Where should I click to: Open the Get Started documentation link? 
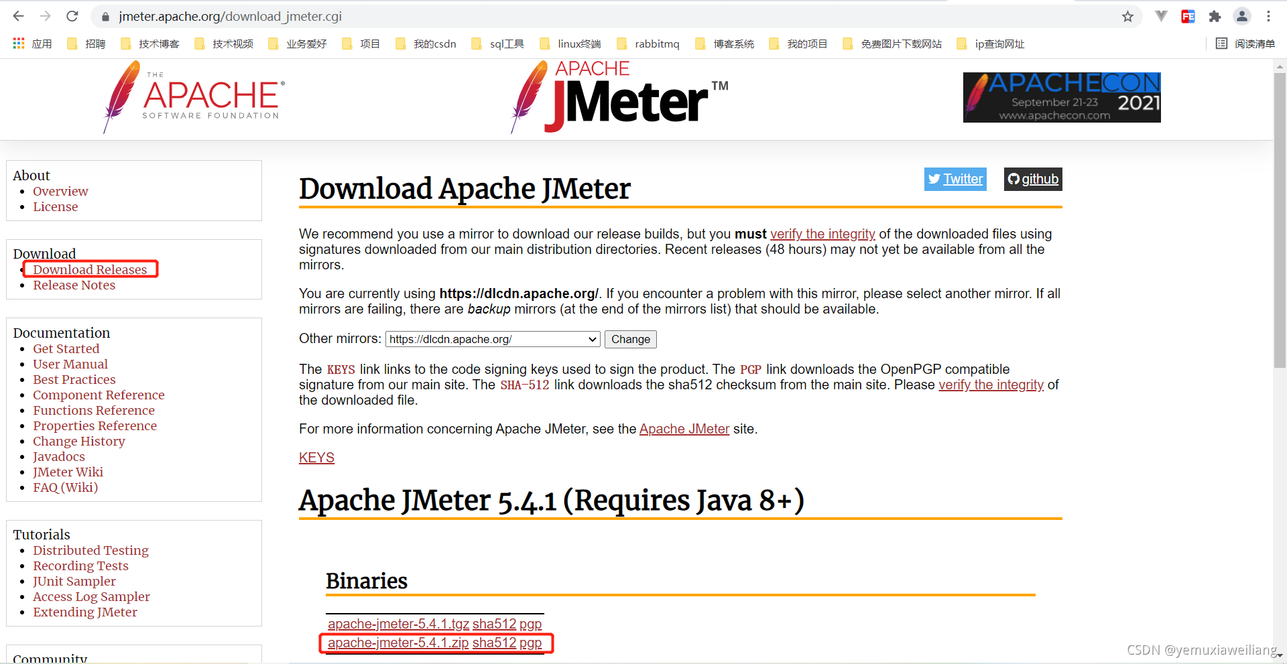66,348
